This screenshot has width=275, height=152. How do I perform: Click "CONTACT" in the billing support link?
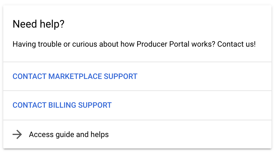29,105
